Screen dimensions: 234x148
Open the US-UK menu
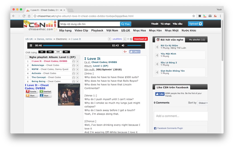(126, 30)
